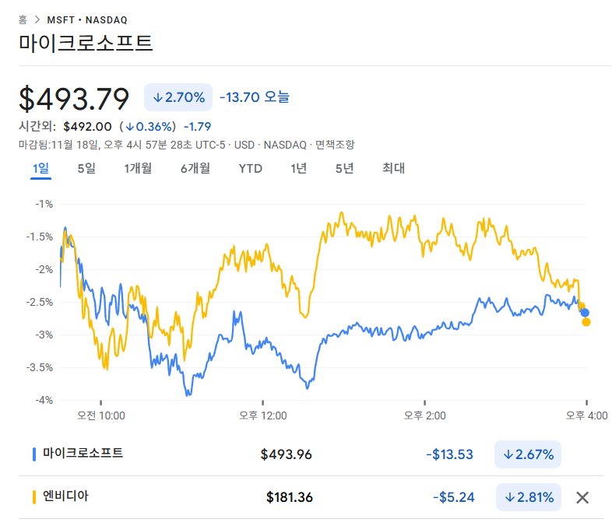Click the blue Microsoft endpoint dot on chart

click(585, 313)
